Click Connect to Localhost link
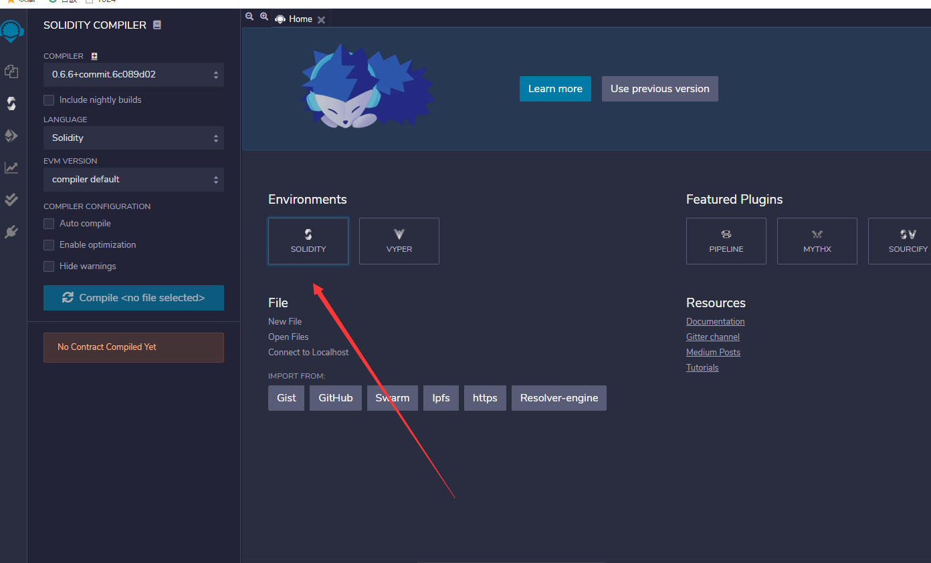This screenshot has height=563, width=931. tap(308, 353)
